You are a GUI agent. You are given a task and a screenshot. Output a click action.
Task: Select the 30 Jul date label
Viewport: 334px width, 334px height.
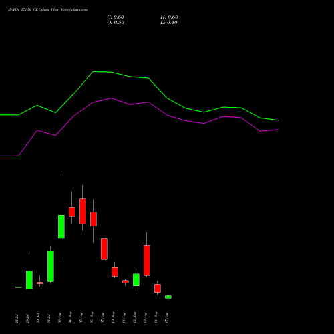(38, 319)
